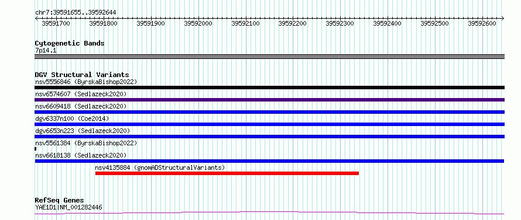Screen dimensions: 521x220
Task: Click the chr7:39591655..39592644 region label
Action: tap(76, 13)
